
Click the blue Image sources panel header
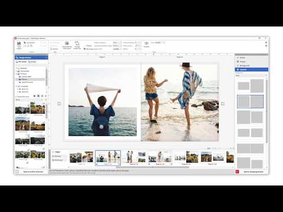coord(31,58)
